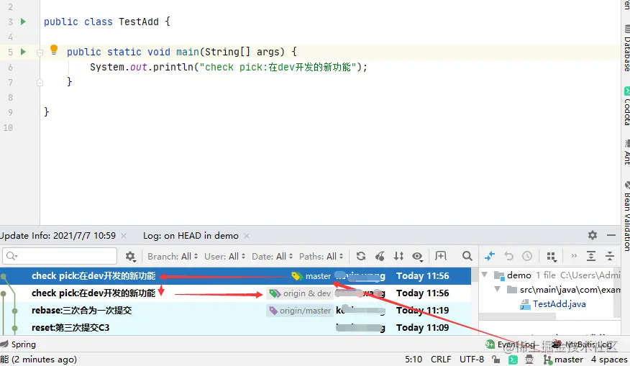Select the reset:第三次提交C3 commit

pyautogui.click(x=235, y=327)
